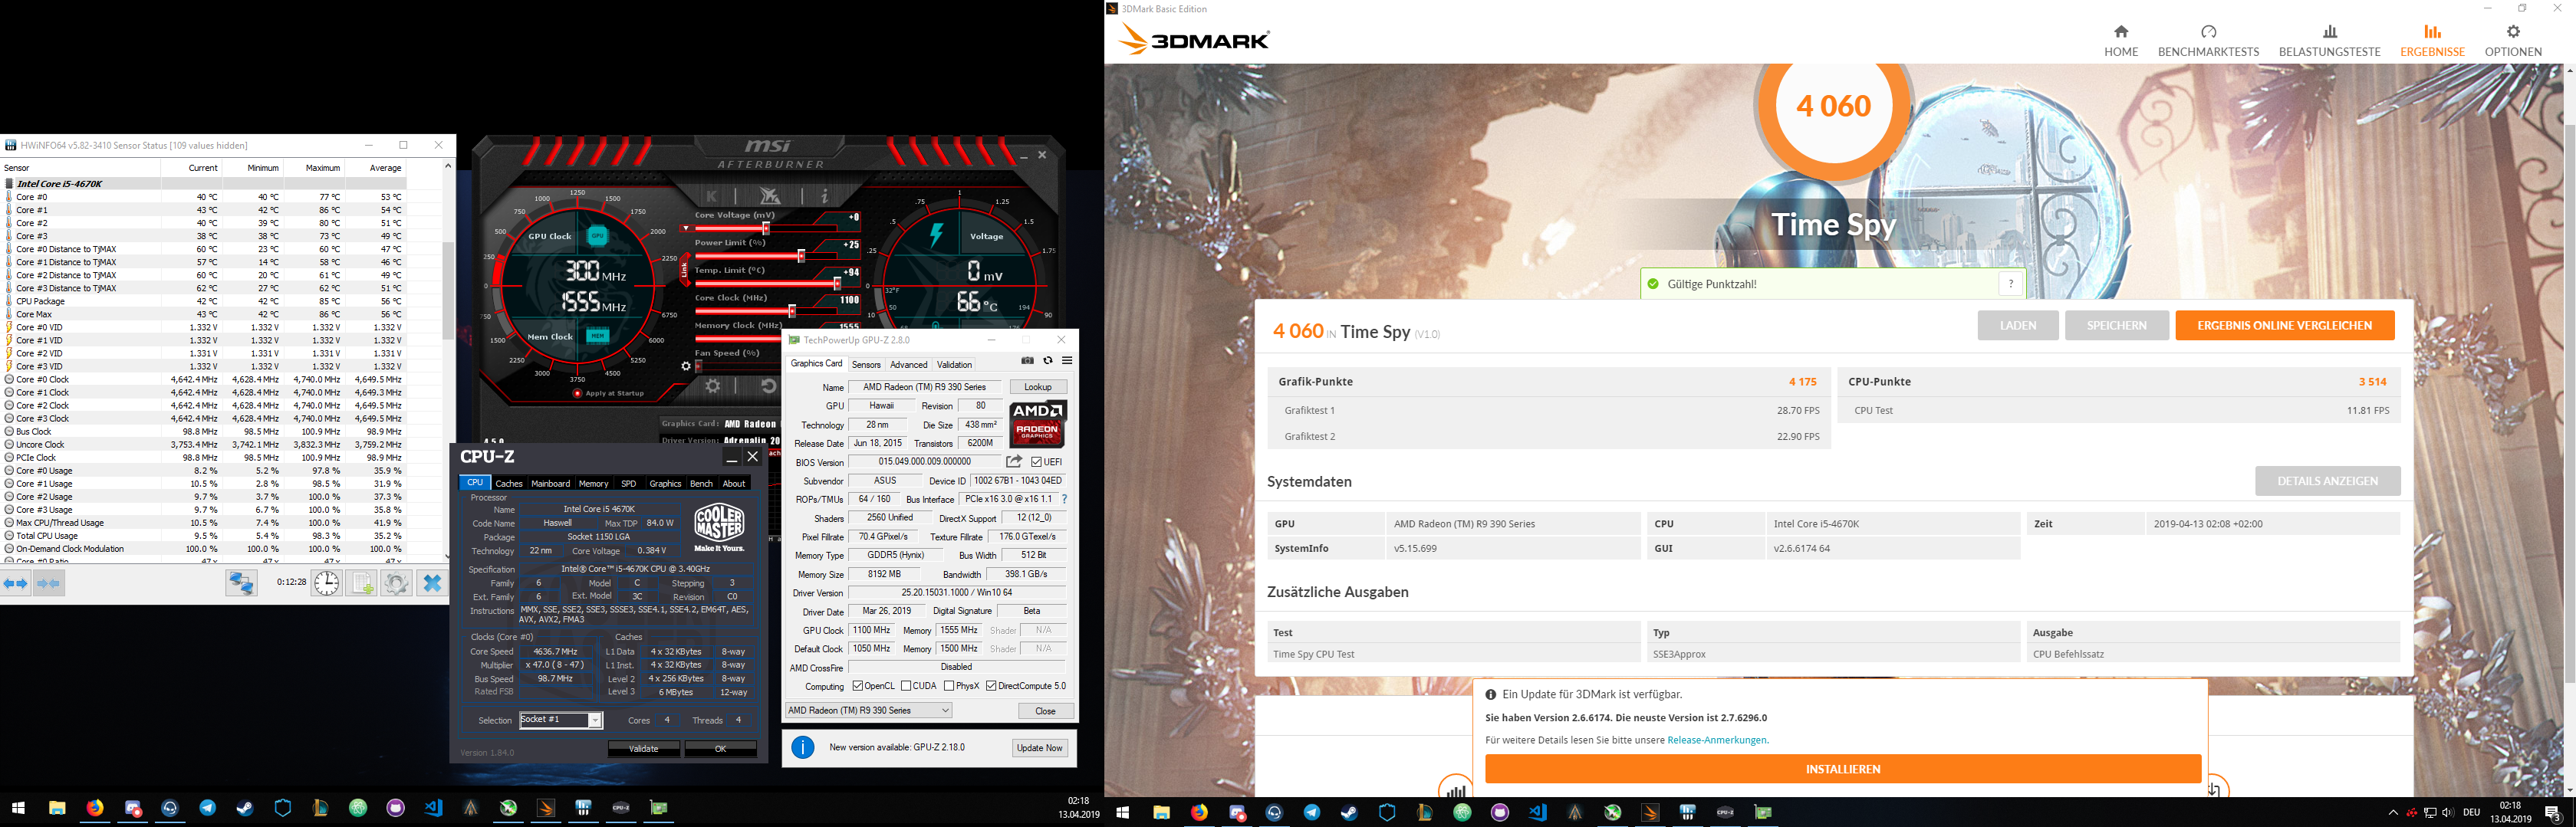The image size is (2576, 827).
Task: Go to the HOME page in 3DMark
Action: (2120, 41)
